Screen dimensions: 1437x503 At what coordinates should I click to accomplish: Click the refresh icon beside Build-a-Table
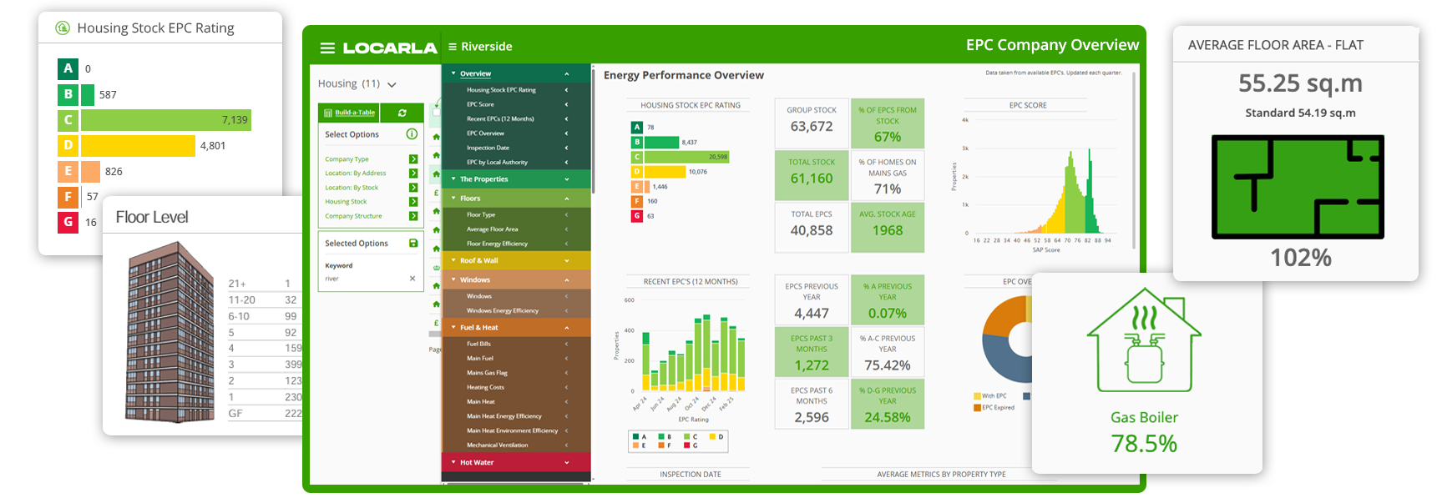(402, 113)
